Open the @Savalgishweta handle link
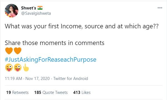167x100 pixels. (x=36, y=13)
